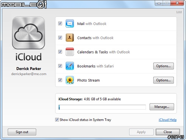Image resolution: width=186 pixels, height=140 pixels.
Task: Click the Manage storage button
Action: (x=162, y=107)
